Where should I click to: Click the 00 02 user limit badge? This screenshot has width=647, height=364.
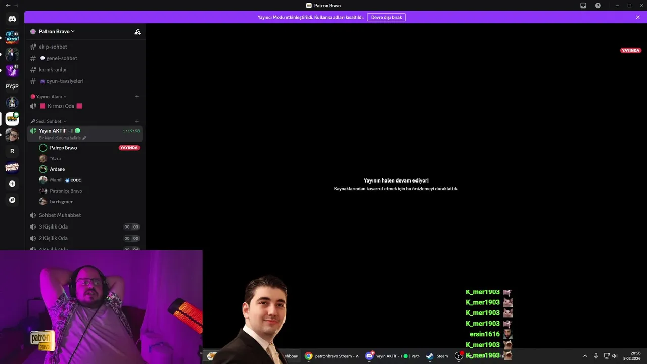click(131, 238)
